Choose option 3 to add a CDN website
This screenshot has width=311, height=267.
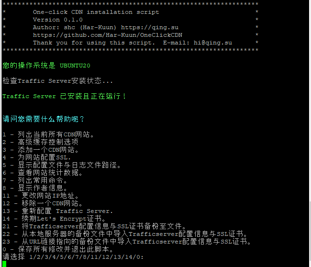41,150
